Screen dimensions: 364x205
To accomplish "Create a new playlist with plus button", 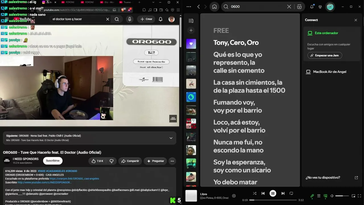I will click(191, 30).
